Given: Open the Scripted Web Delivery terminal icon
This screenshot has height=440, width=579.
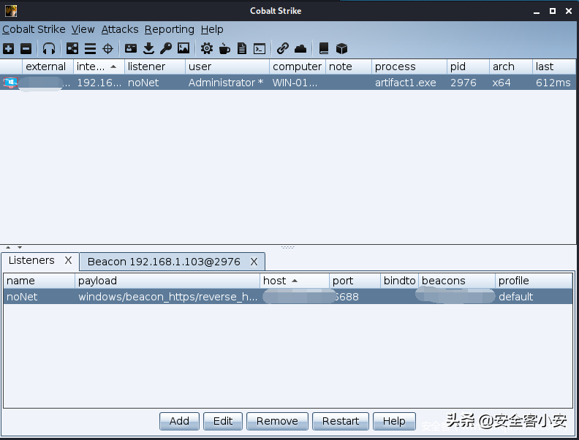Looking at the screenshot, I should (260, 48).
